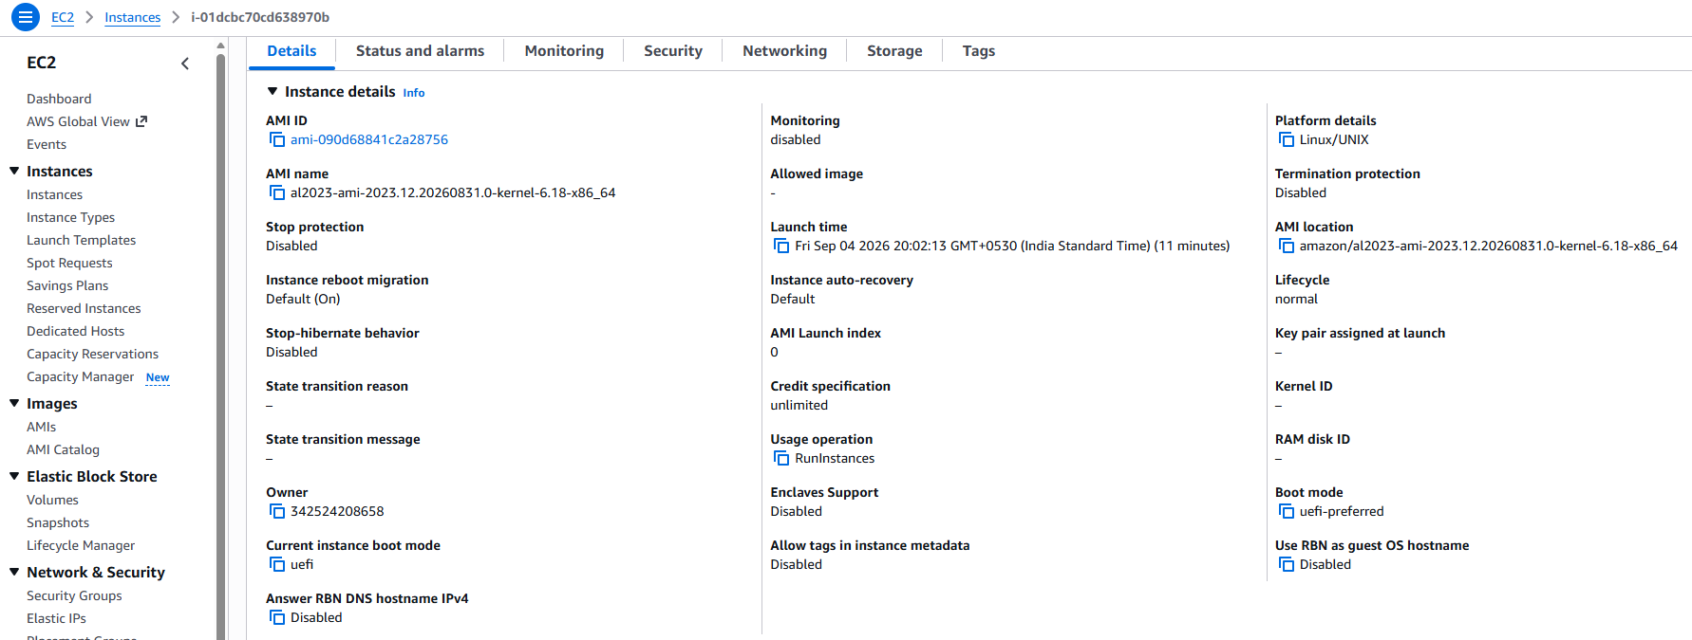
Task: Open Lifecycle Manager
Action: [81, 545]
